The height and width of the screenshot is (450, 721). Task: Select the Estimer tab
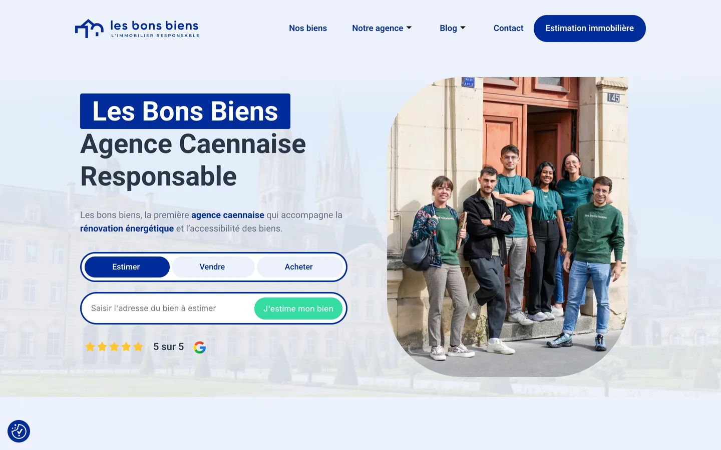coord(127,267)
